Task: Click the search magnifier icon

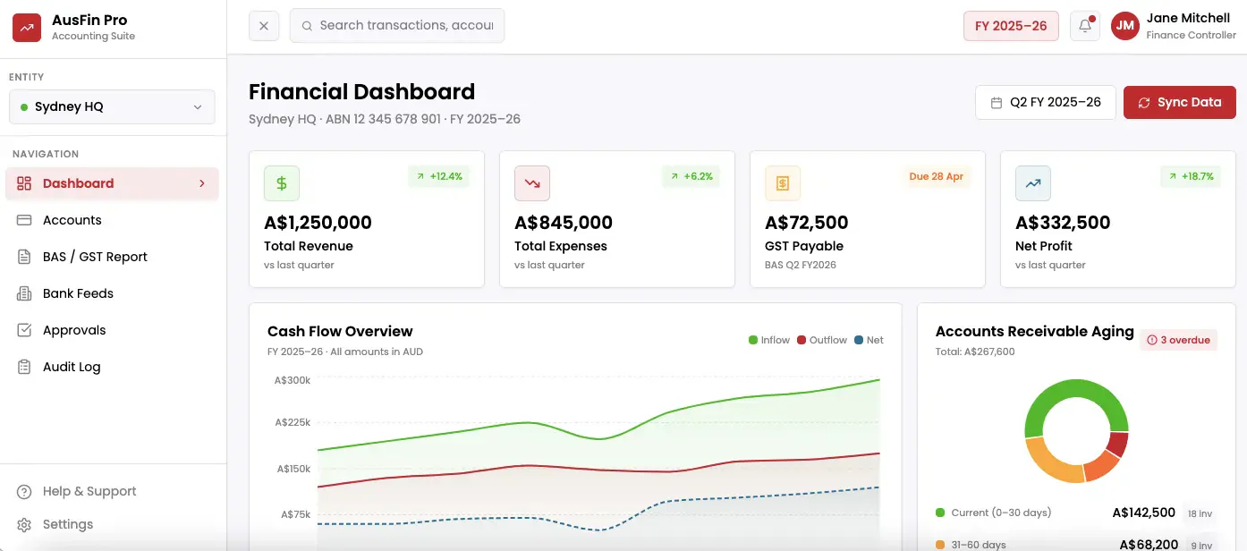Action: [x=307, y=26]
